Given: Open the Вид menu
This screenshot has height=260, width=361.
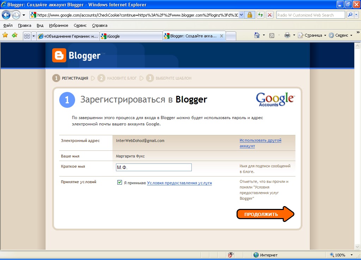Looking at the screenshot, I should (40, 25).
